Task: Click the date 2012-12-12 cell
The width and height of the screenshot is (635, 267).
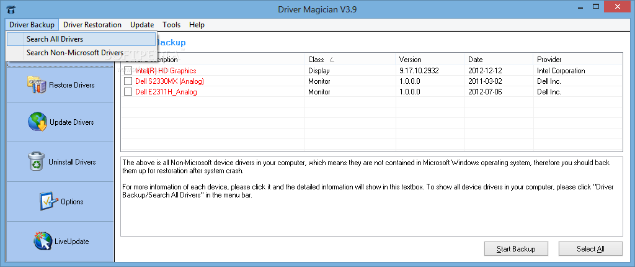Action: coord(485,71)
